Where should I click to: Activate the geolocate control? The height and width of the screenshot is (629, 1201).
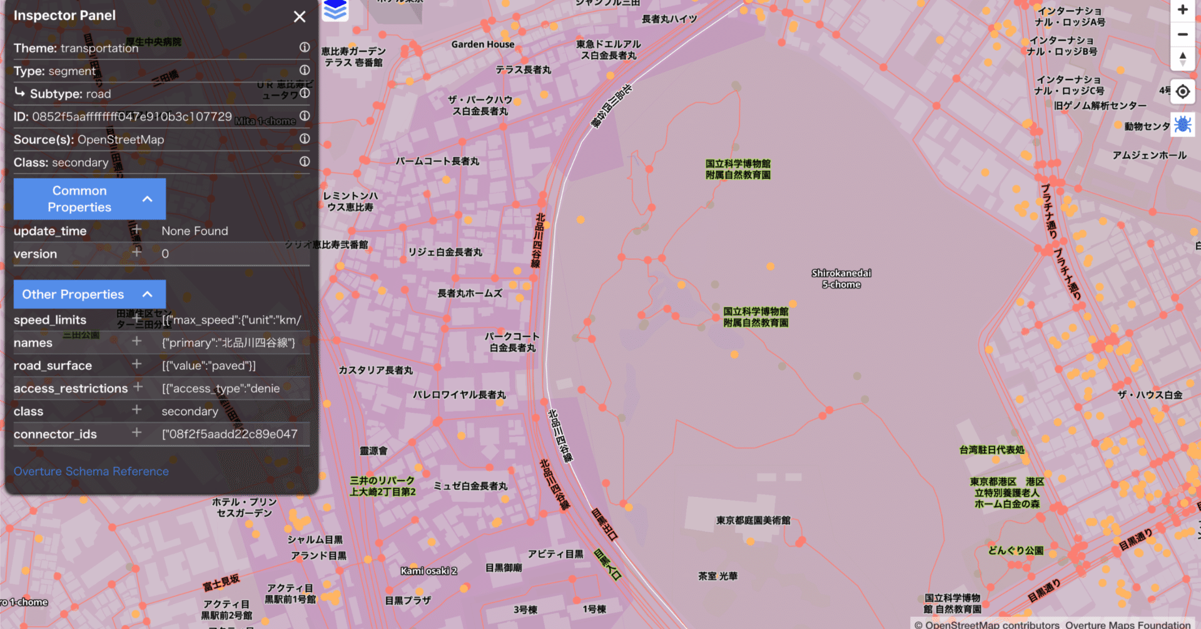pos(1183,91)
